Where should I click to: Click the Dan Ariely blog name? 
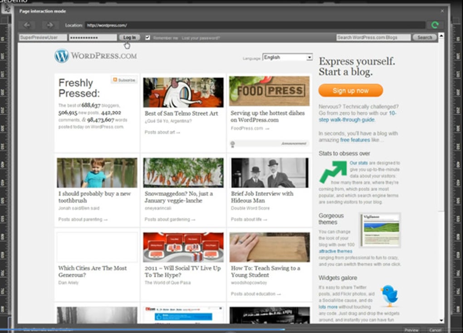pos(69,283)
